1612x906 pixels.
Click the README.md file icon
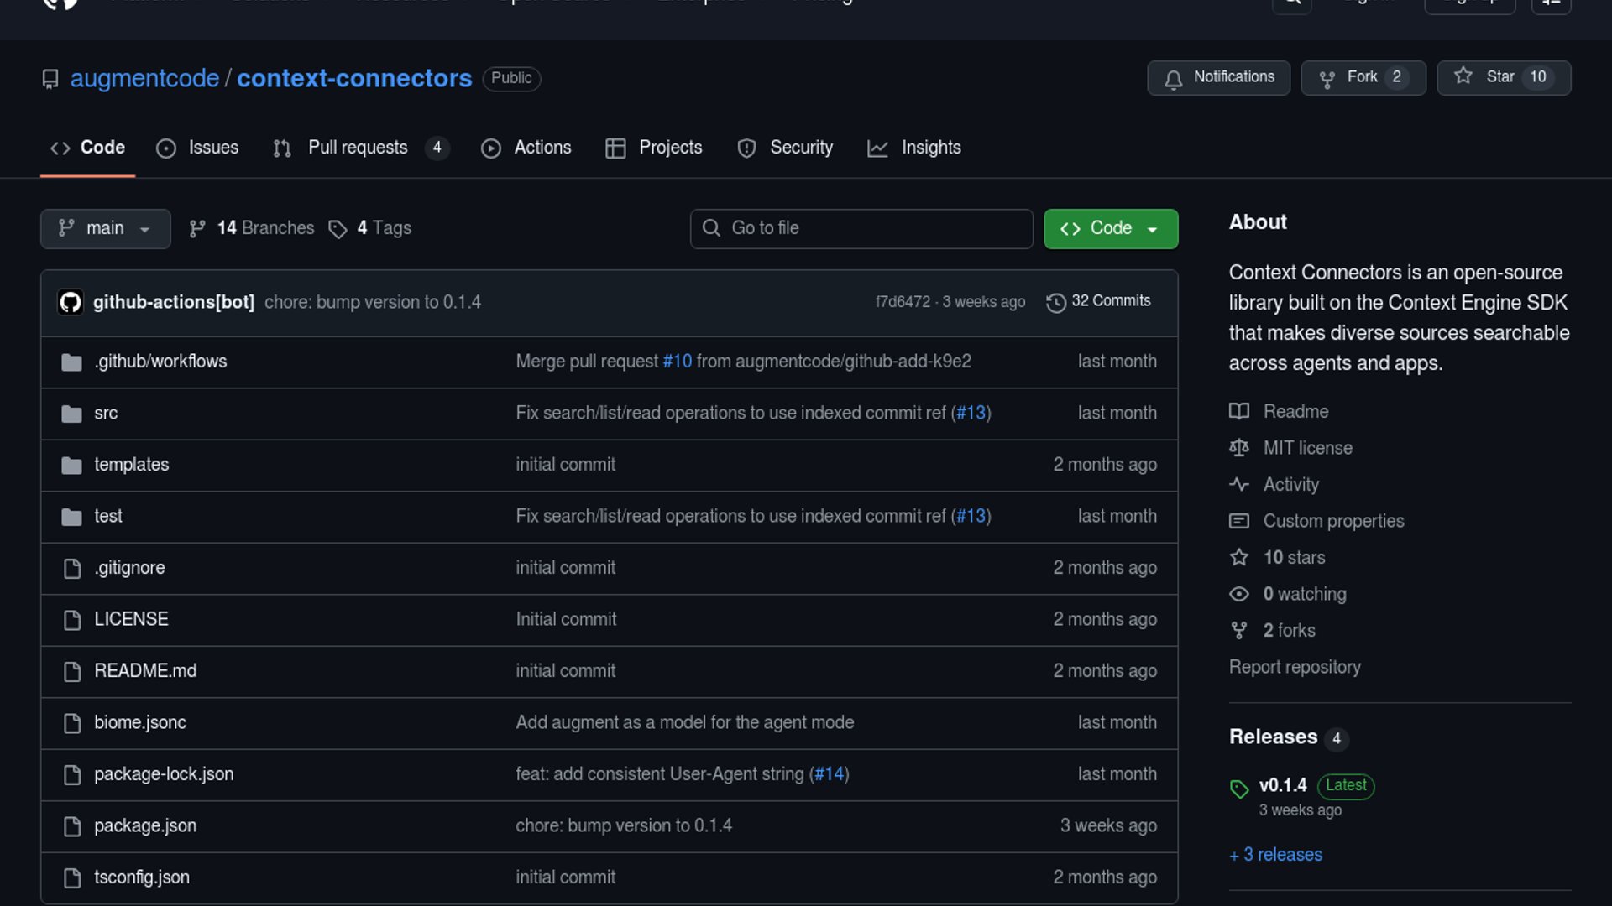click(72, 671)
